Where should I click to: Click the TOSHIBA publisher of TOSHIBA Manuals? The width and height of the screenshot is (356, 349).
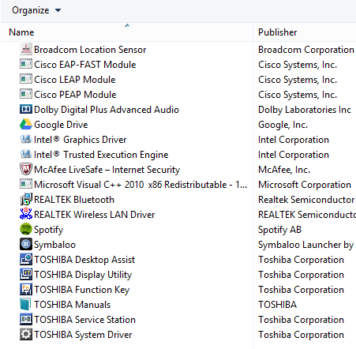click(x=278, y=305)
